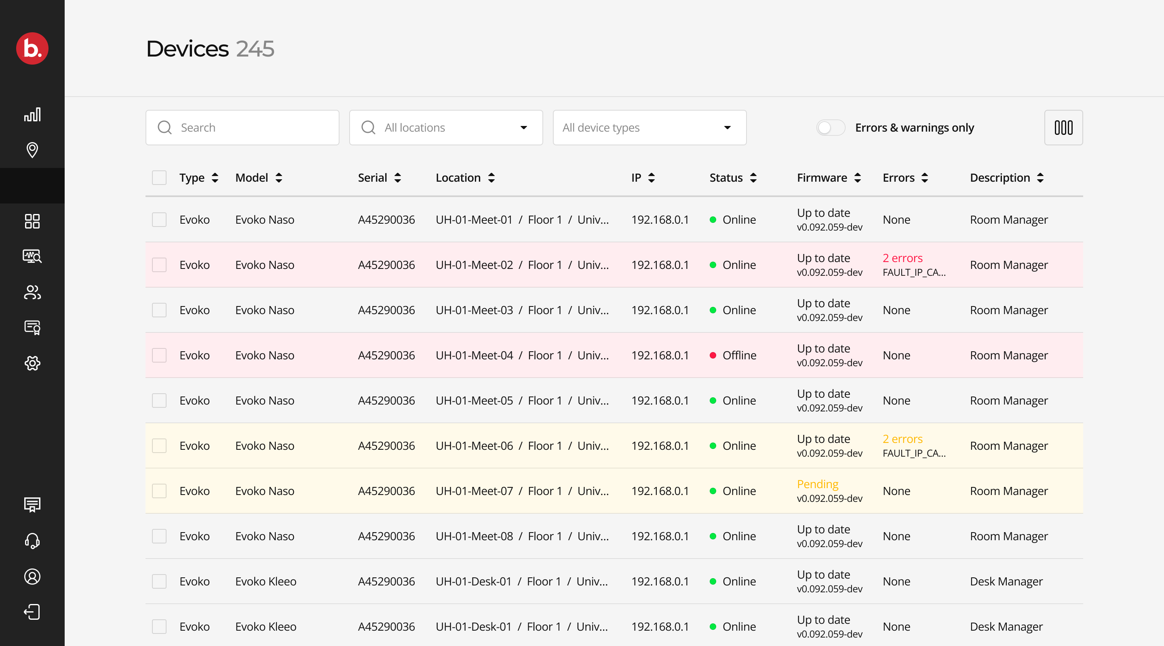Click red 2 errors in Meet-02 row
Screen dimensions: 1164x646
click(903, 258)
